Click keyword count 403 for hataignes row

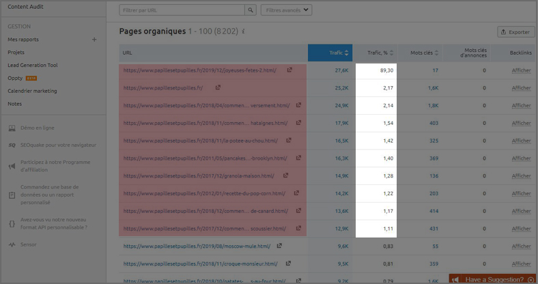(434, 123)
